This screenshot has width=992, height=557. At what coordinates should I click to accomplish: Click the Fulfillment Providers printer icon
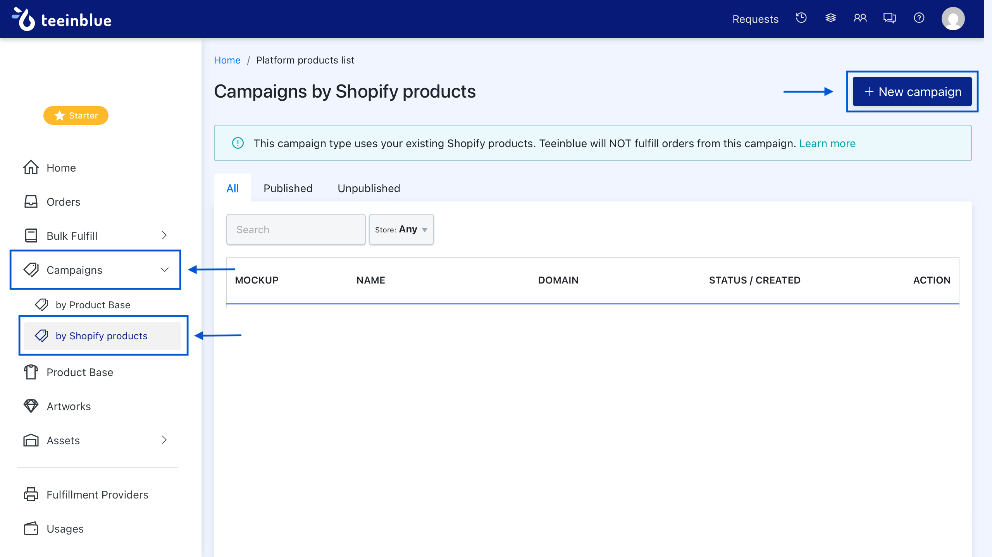[31, 495]
